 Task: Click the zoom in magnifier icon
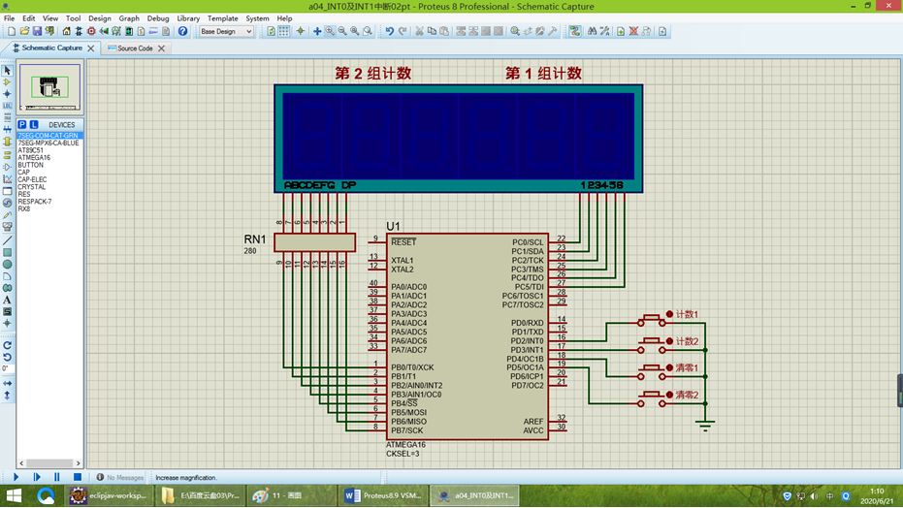tap(330, 32)
